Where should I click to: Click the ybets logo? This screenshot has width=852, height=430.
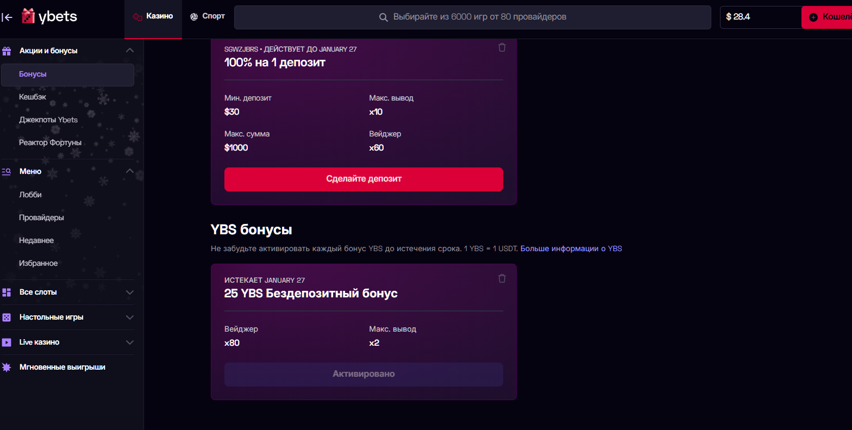click(x=49, y=17)
